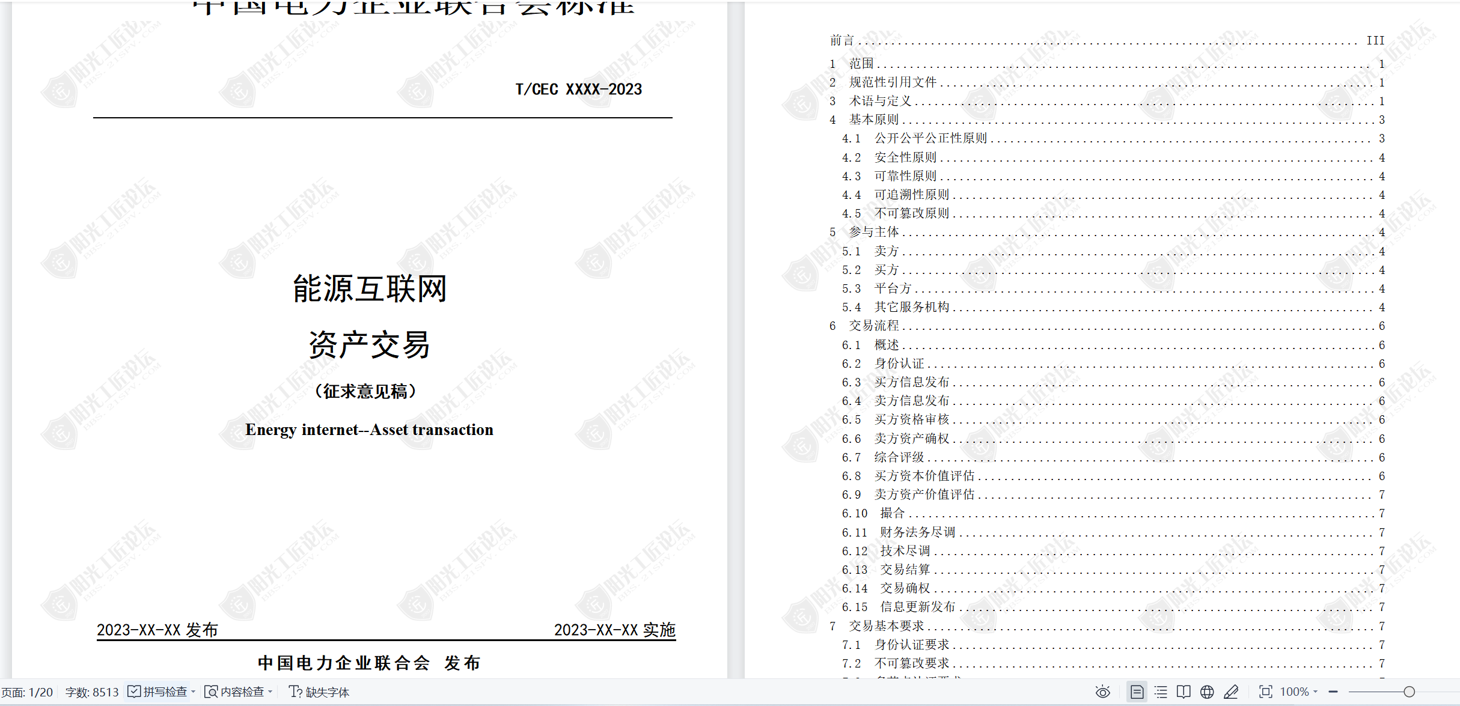Jump to 前言 contents entry
Viewport: 1460px width, 706px height.
click(1107, 40)
